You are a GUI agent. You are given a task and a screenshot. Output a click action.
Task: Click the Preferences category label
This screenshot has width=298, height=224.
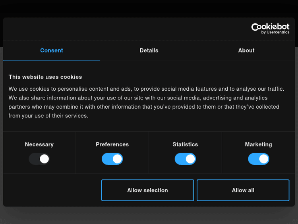coord(112,144)
